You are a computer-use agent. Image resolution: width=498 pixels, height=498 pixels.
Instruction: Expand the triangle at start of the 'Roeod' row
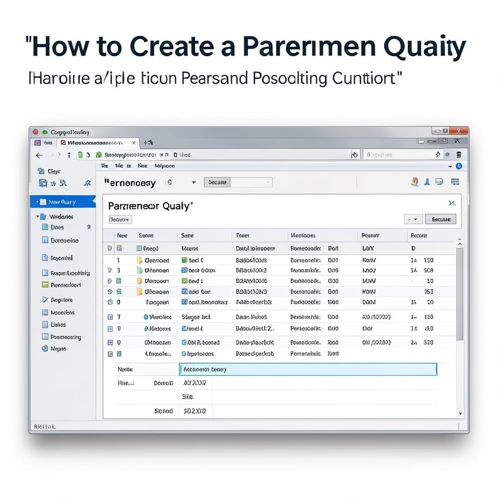point(109,248)
